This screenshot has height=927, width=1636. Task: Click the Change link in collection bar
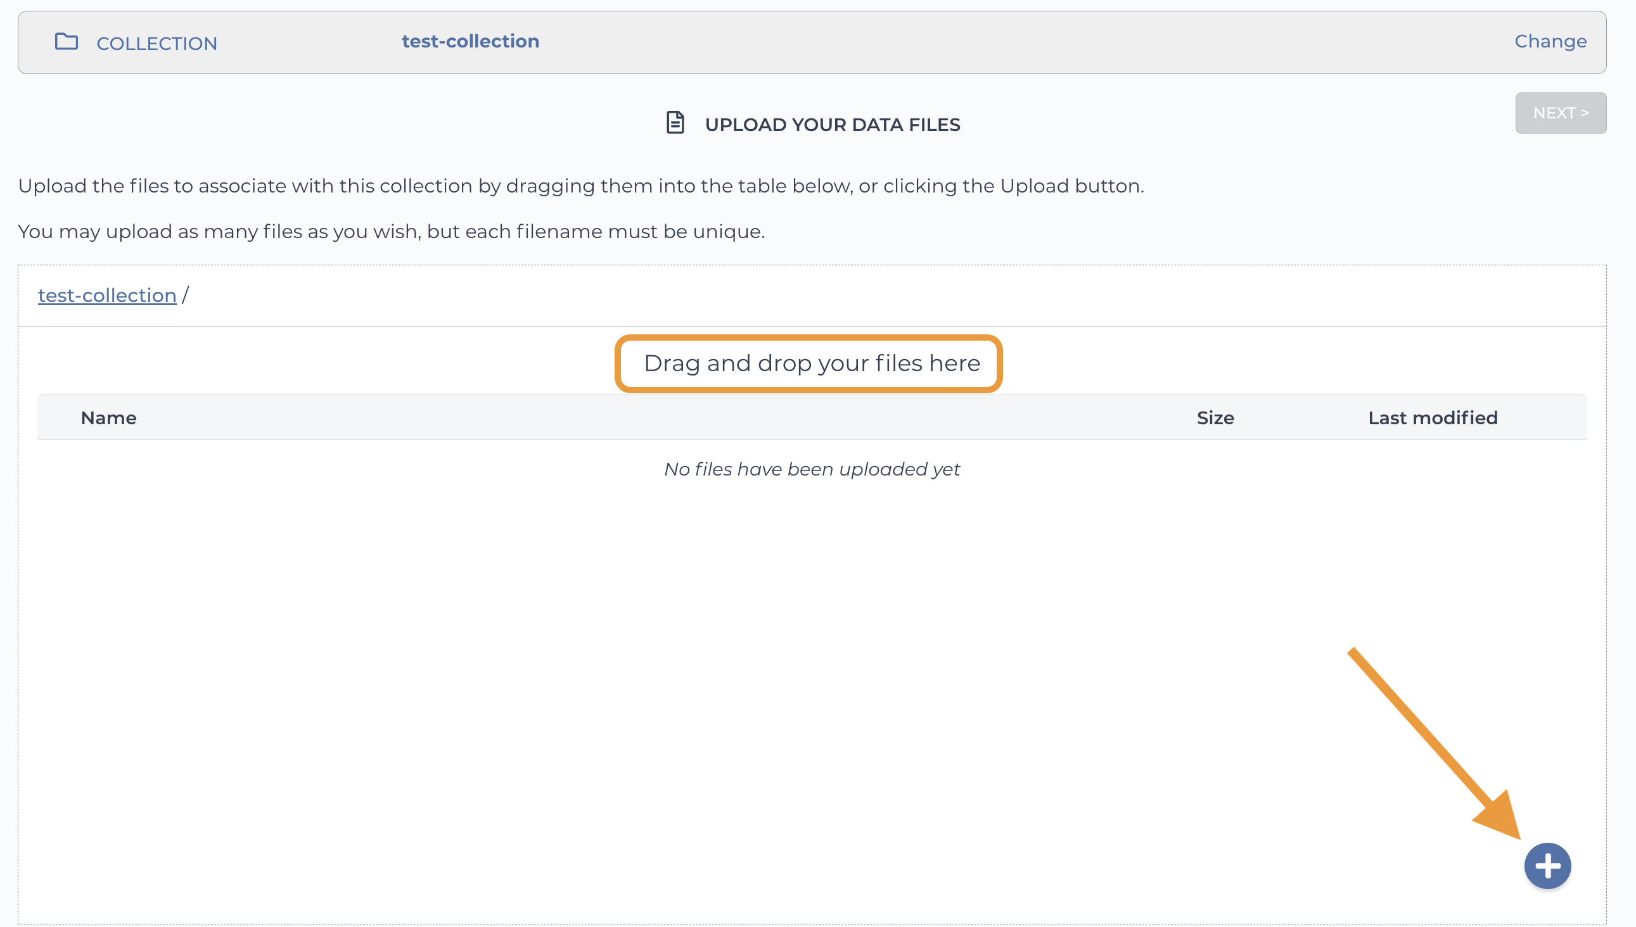(x=1550, y=41)
